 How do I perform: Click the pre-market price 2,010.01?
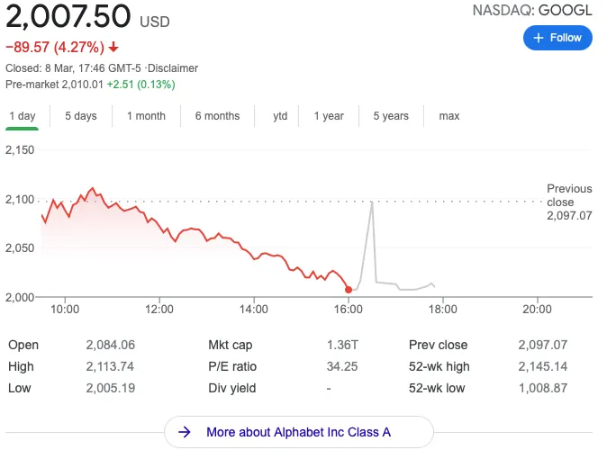pos(82,85)
